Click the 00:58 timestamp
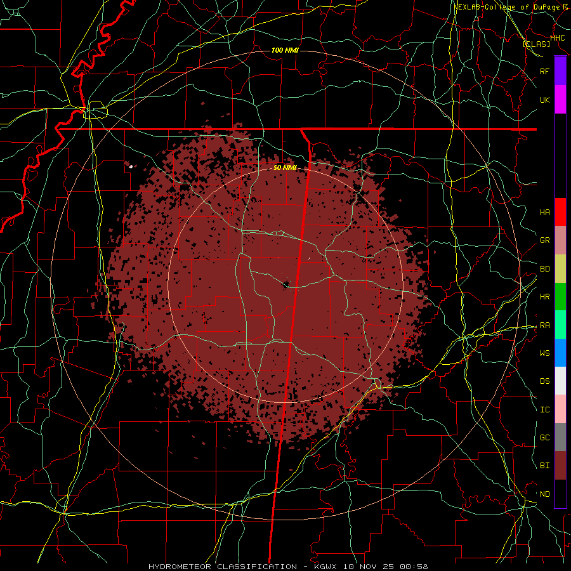Viewport: 571px width, 571px height. [x=414, y=567]
